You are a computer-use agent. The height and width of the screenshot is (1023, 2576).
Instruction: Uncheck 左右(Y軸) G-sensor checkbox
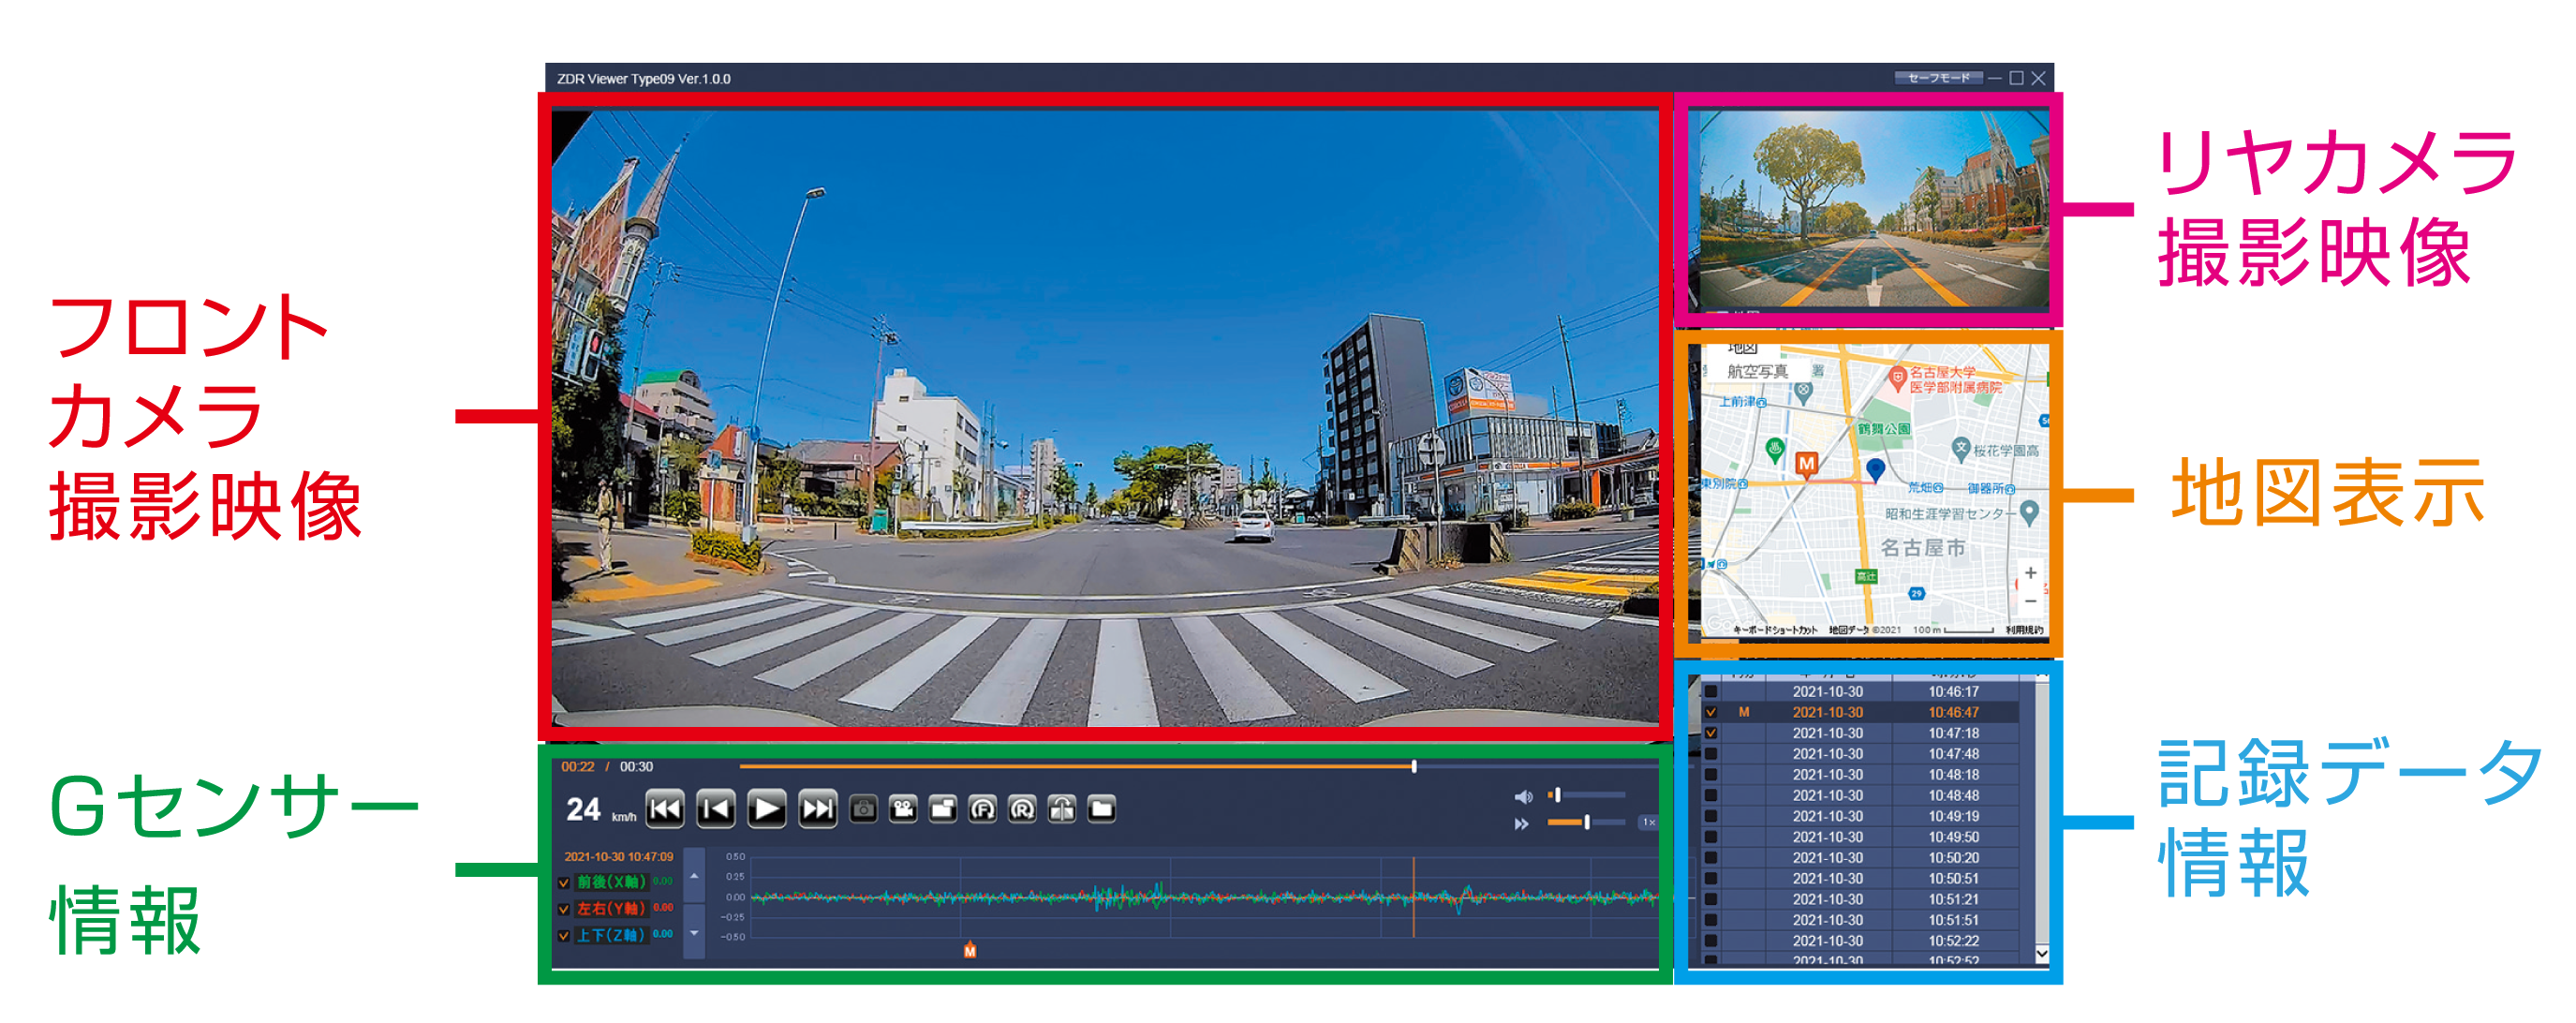click(x=564, y=910)
